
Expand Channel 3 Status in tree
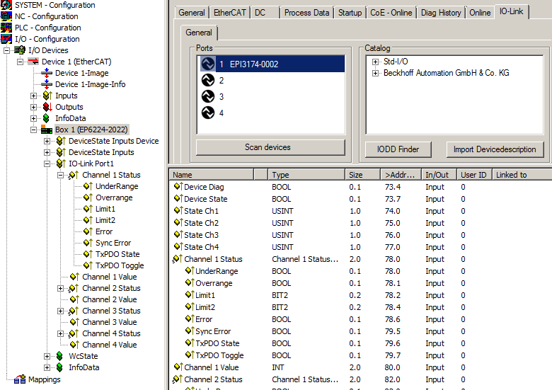click(x=61, y=311)
